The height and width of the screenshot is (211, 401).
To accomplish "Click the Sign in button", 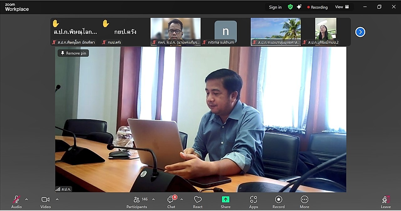I will pos(275,7).
